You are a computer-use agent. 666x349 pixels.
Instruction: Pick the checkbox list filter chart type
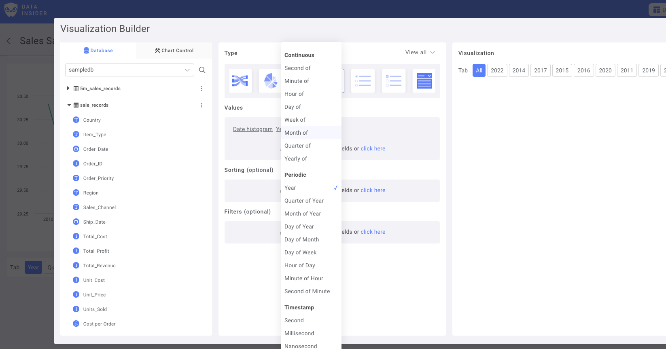(393, 81)
